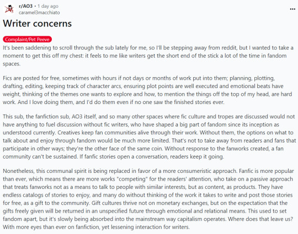Visit caramel3macchiato's user profile
This screenshot has height=234, width=298.
coord(39,13)
